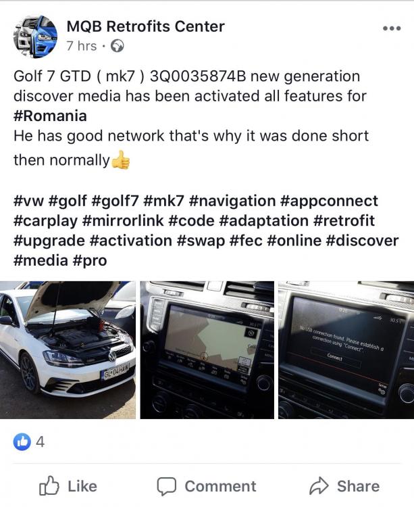View the white Golf car photo
414x507 pixels.
(x=68, y=350)
